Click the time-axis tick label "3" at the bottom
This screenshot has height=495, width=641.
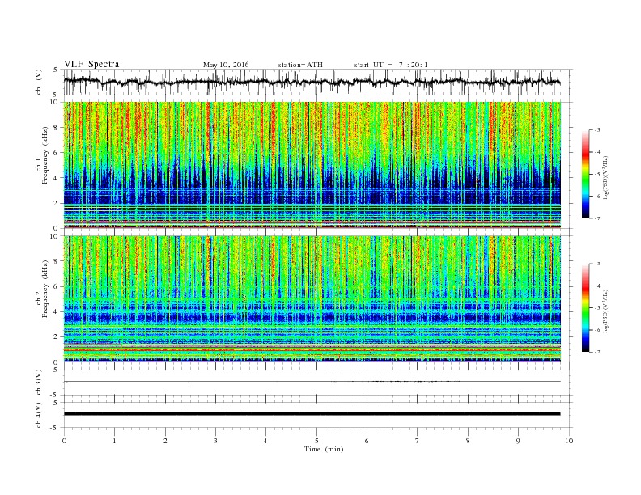(x=215, y=441)
